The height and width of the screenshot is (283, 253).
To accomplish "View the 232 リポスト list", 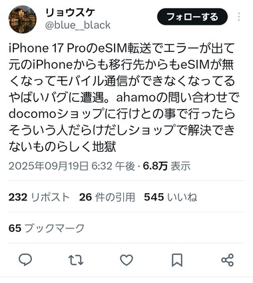I will coord(39,197).
